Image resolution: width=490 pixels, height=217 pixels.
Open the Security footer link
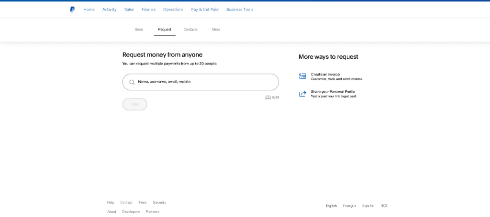(159, 202)
